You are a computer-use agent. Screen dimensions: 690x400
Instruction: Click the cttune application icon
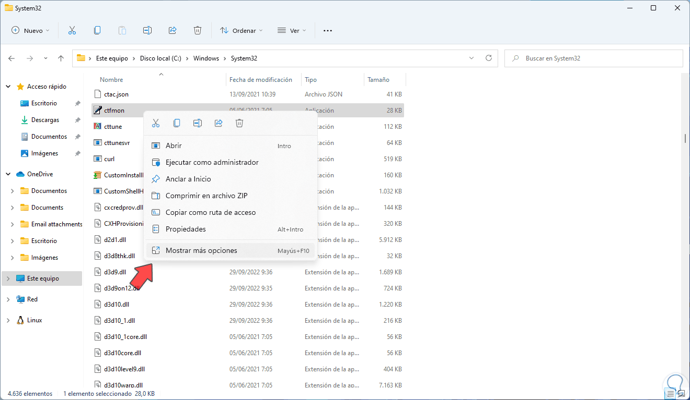[x=97, y=127]
